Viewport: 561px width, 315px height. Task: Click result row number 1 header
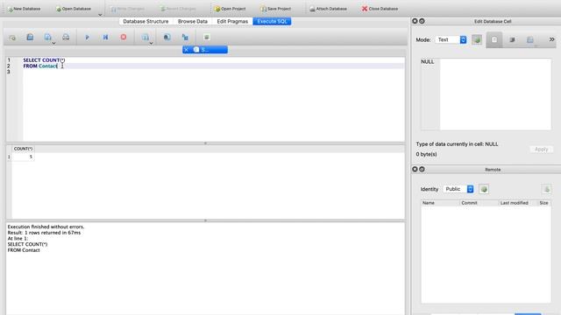(x=9, y=157)
